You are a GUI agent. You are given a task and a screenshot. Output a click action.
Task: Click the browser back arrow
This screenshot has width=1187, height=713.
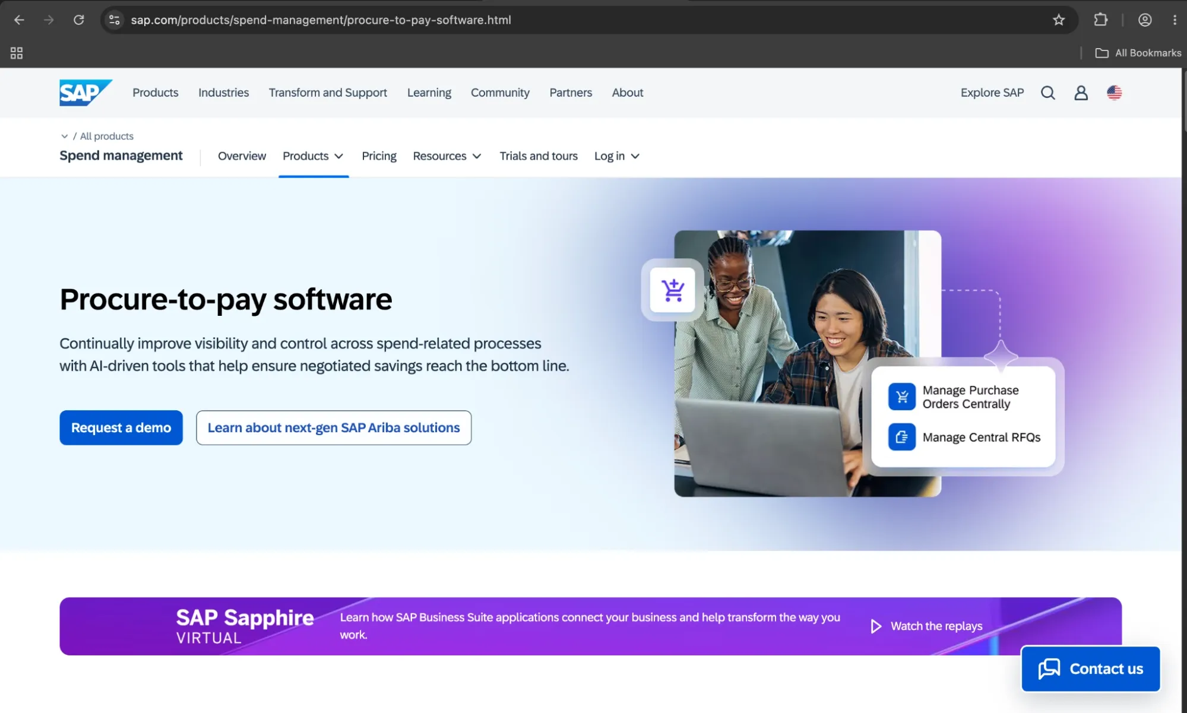[x=19, y=20]
